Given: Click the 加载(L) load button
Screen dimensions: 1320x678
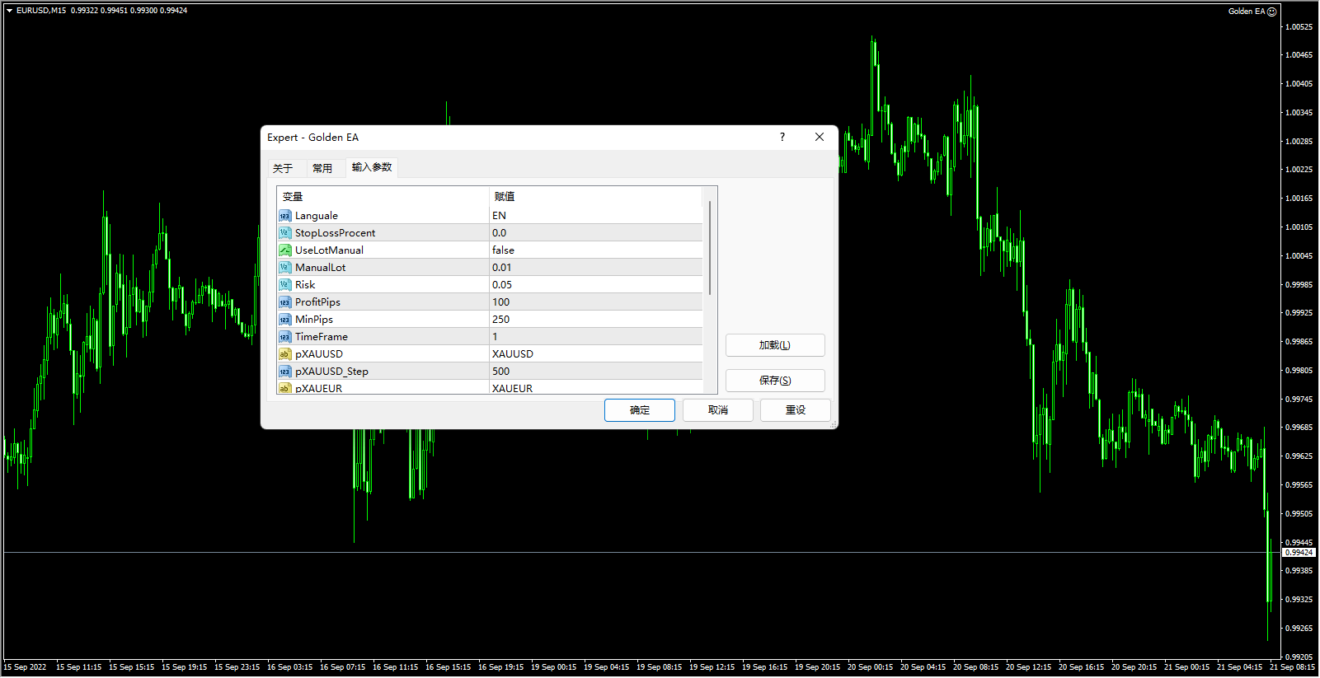Looking at the screenshot, I should coord(774,345).
